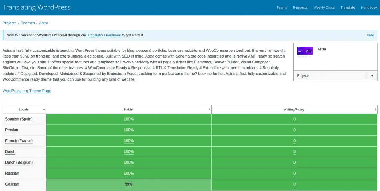Image resolution: width=380 pixels, height=191 pixels.
Task: Click Russian 100% stable value
Action: 129,173
